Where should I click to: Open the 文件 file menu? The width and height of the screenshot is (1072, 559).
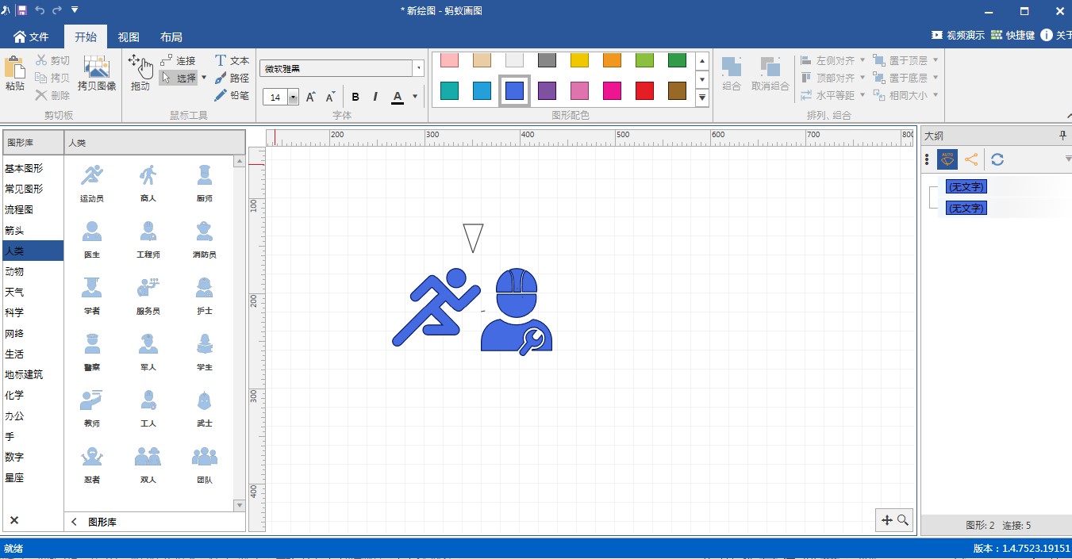coord(31,37)
